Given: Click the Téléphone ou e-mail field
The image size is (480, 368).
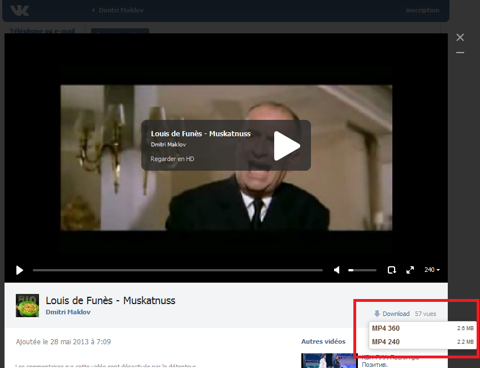Looking at the screenshot, I should (42, 31).
